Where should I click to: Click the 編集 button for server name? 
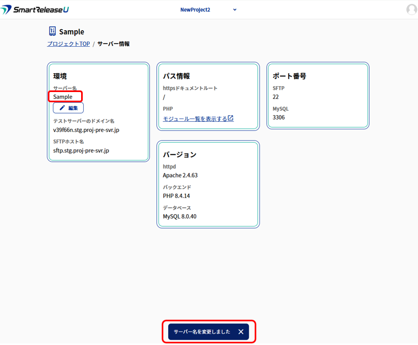[68, 108]
